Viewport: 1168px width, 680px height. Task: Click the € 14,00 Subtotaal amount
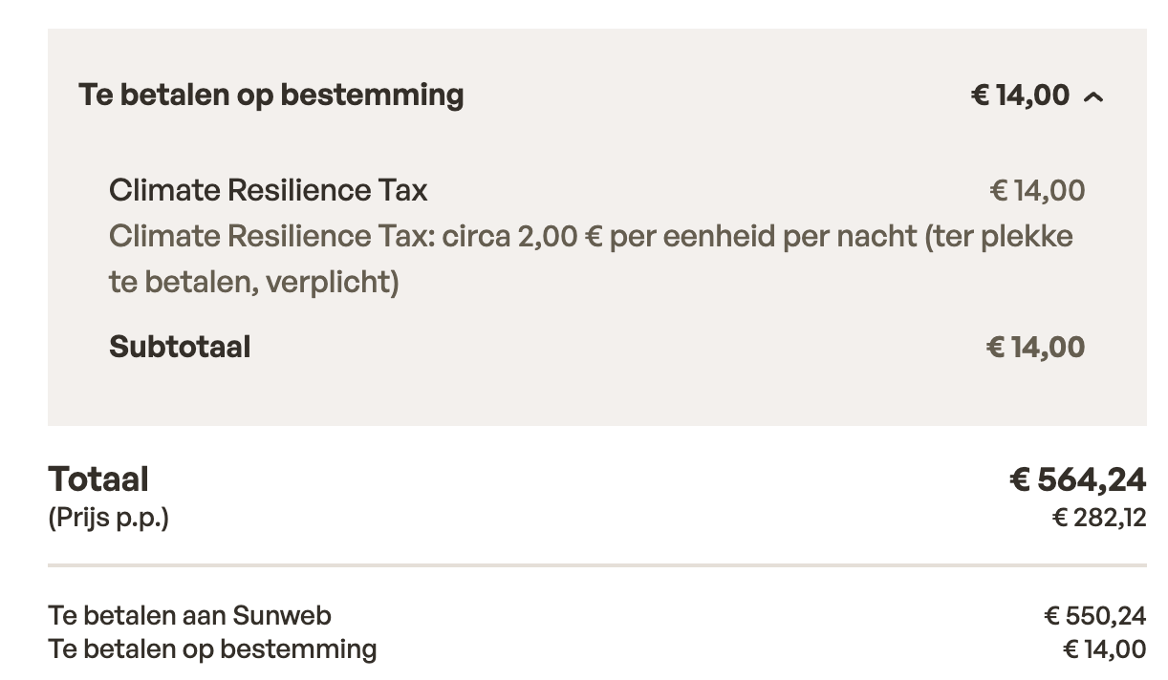(1035, 347)
